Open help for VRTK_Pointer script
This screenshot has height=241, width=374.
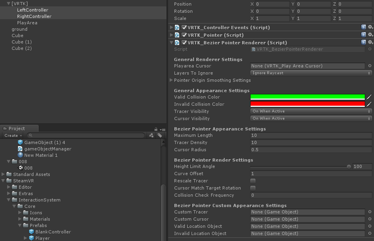click(363, 35)
